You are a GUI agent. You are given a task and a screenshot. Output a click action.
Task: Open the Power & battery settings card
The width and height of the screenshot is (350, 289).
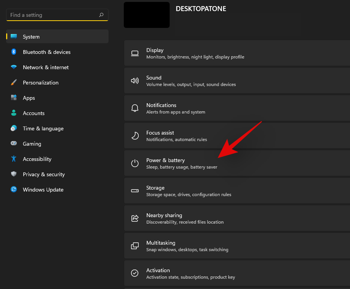point(237,163)
